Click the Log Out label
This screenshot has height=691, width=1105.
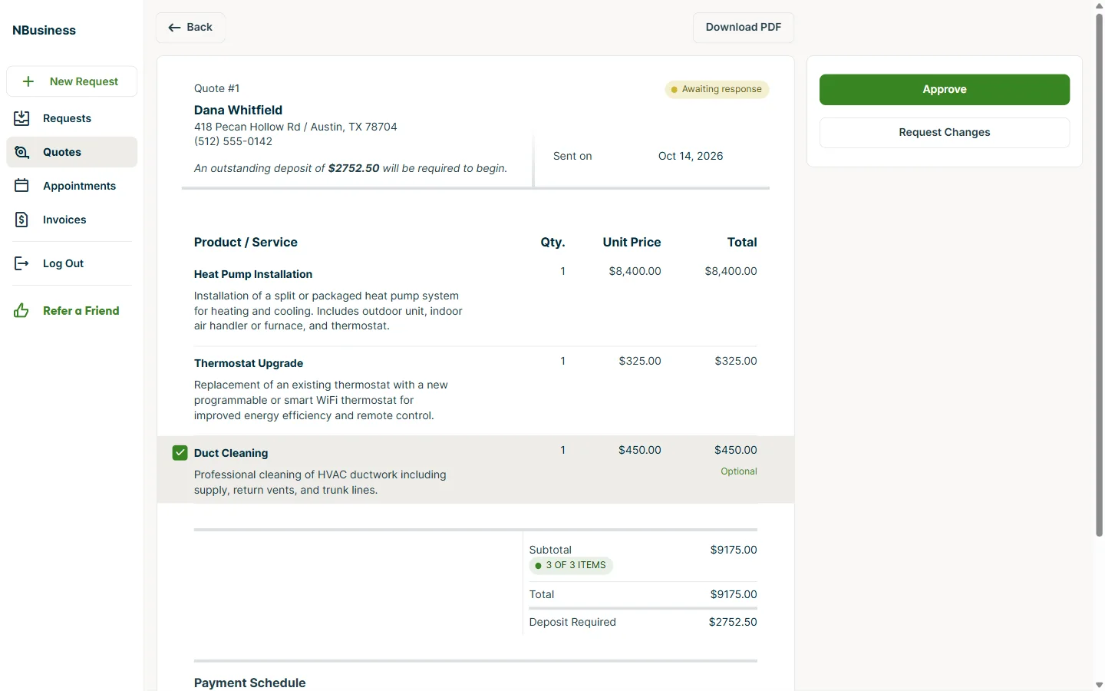tap(63, 263)
